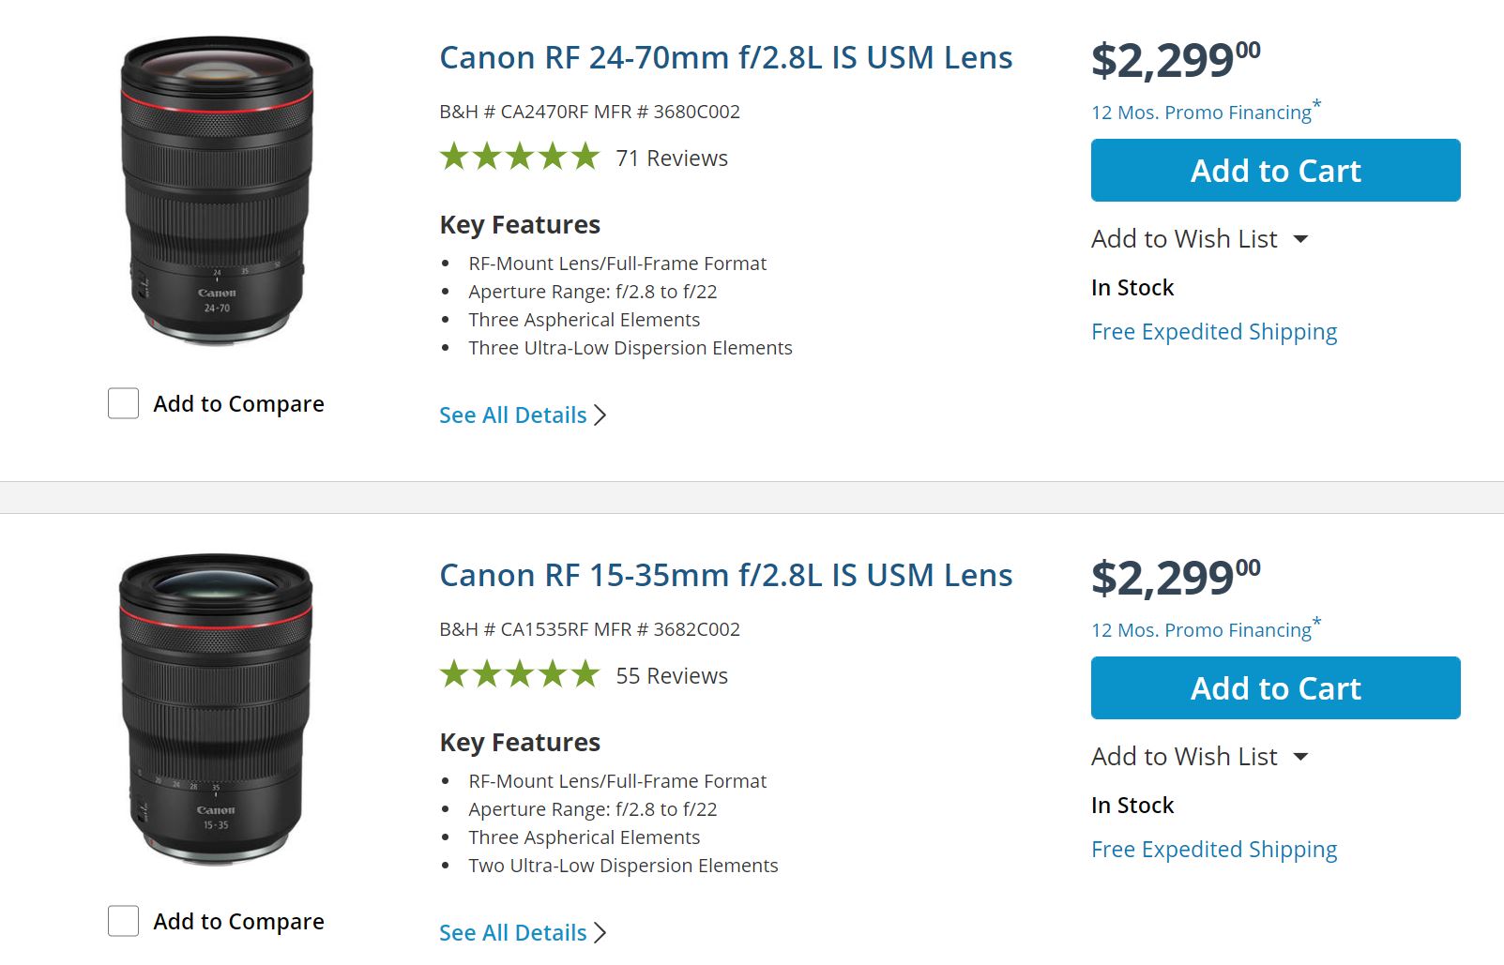View the RF 15-35mm lens product image
This screenshot has height=965, width=1504.
tap(216, 709)
